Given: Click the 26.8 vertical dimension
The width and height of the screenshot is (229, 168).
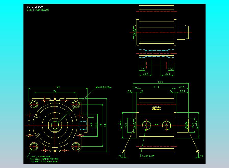Looking at the screenshot, I should pyautogui.click(x=92, y=125).
